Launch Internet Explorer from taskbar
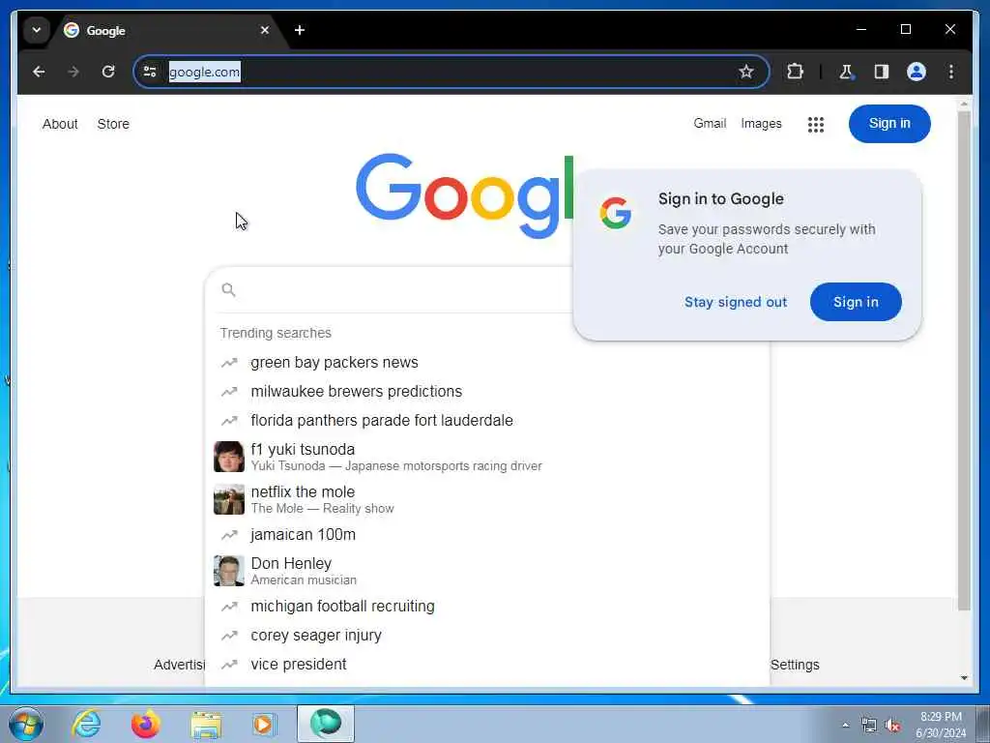This screenshot has height=743, width=990. [86, 724]
